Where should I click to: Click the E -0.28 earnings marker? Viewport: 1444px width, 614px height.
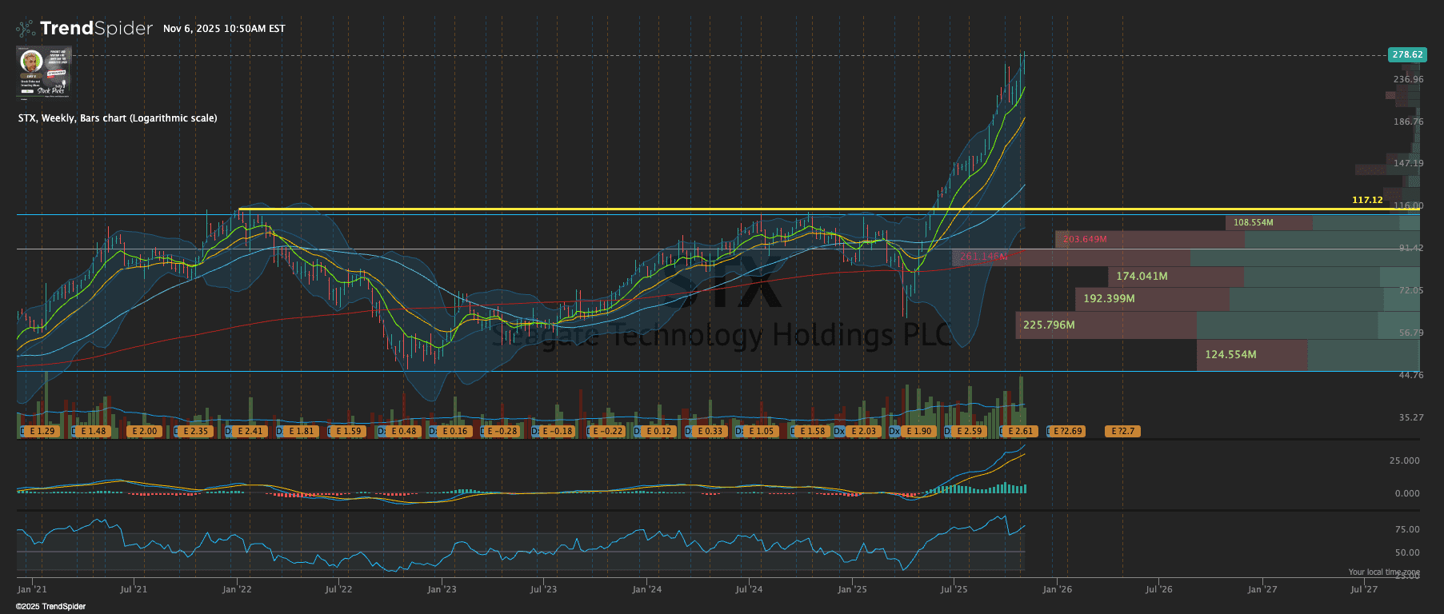pyautogui.click(x=502, y=431)
